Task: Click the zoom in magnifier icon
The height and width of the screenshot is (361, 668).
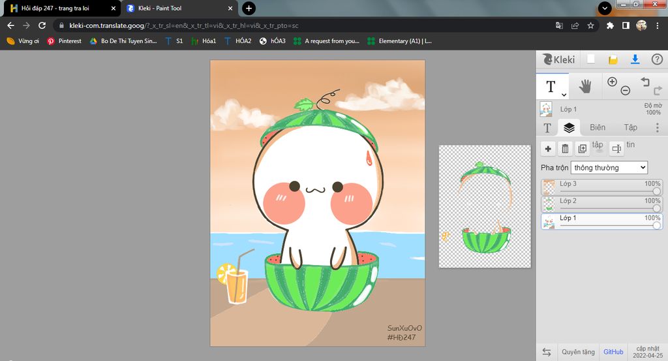Action: point(612,82)
